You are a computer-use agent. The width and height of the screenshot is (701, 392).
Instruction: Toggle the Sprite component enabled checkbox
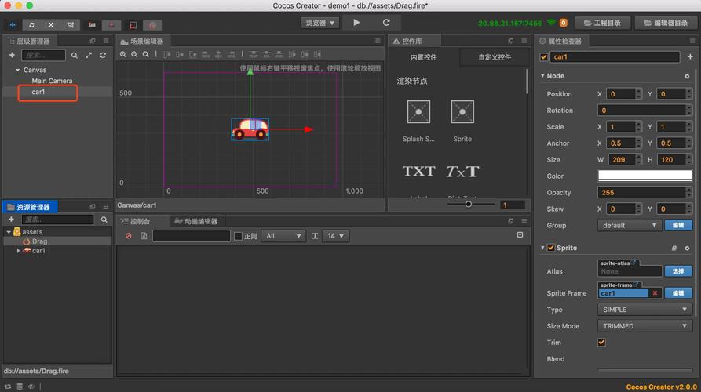tap(551, 248)
